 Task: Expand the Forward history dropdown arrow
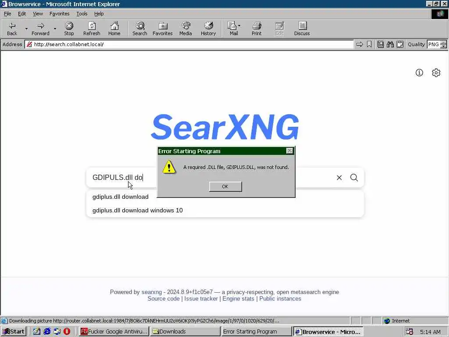[x=55, y=29]
